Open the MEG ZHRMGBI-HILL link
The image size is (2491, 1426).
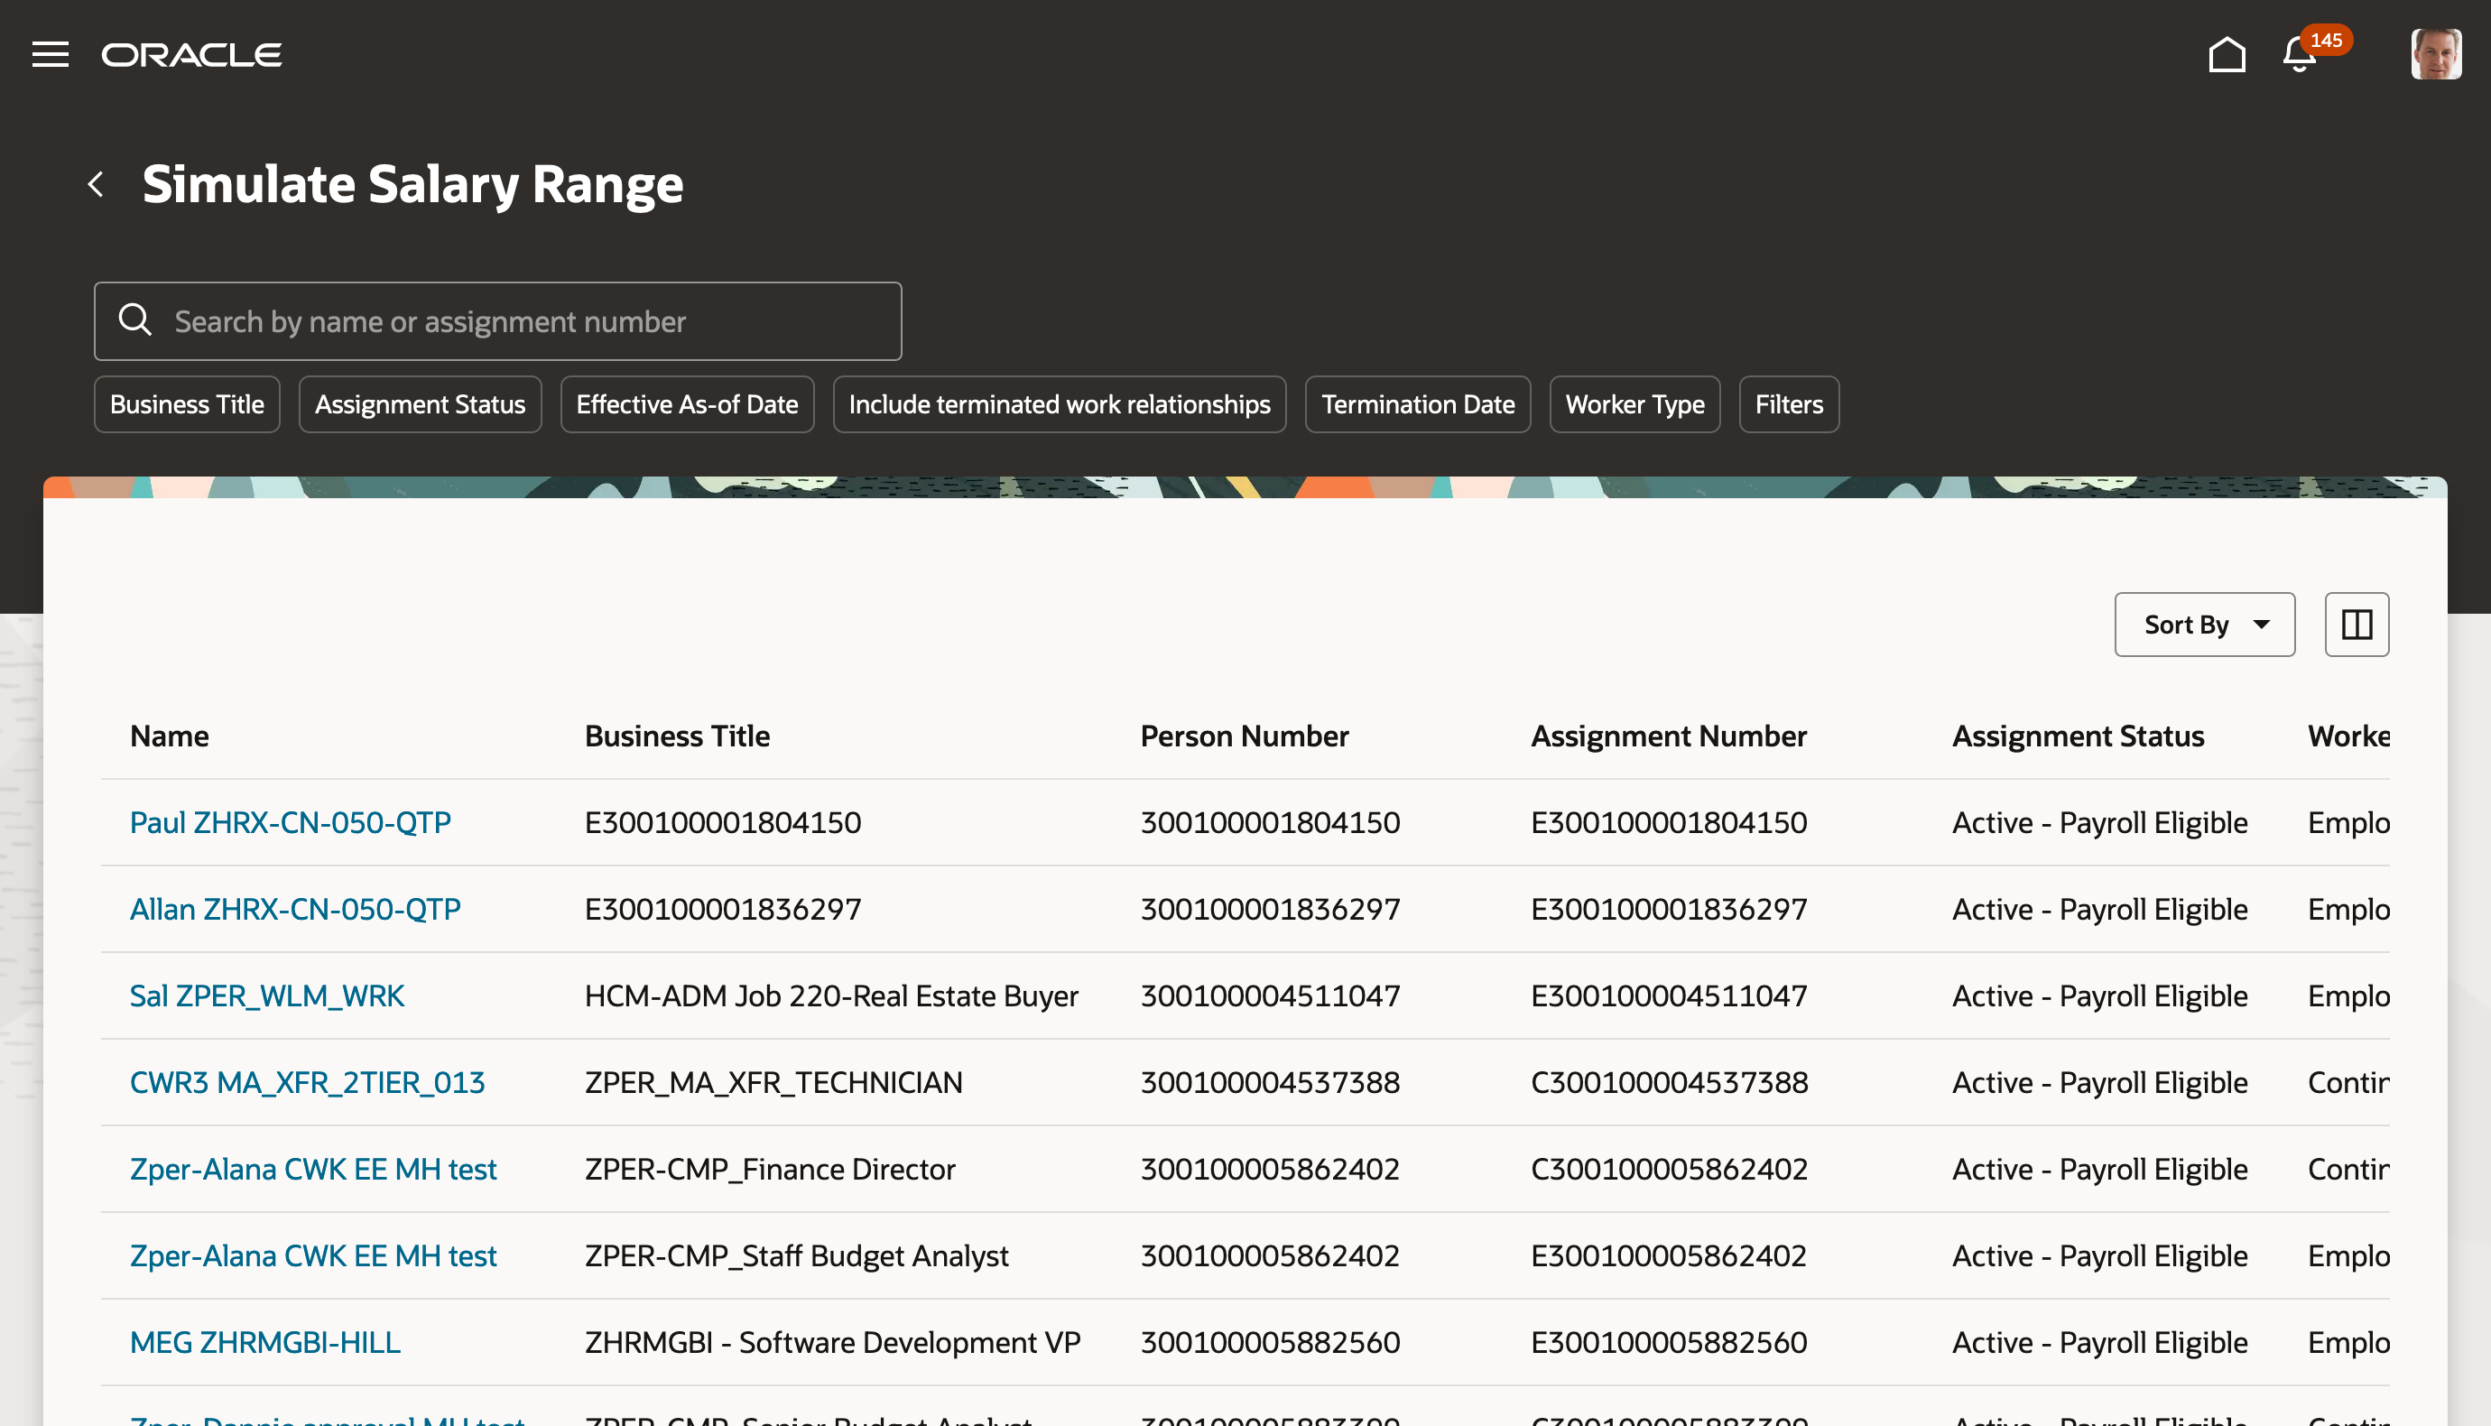click(x=264, y=1342)
